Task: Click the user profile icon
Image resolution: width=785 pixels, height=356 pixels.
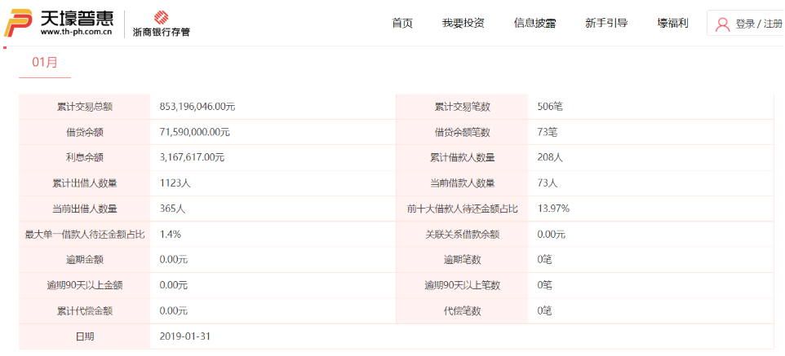Action: pos(722,24)
